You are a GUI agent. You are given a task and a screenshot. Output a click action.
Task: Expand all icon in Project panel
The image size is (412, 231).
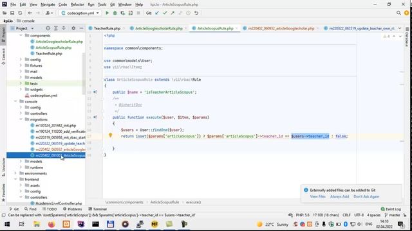click(56, 28)
